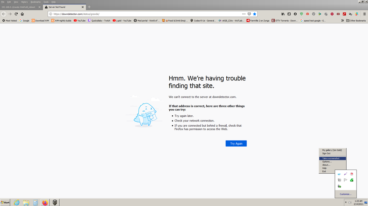Select About... in tray menu
Screen dimensions: 368x206
click(332, 165)
